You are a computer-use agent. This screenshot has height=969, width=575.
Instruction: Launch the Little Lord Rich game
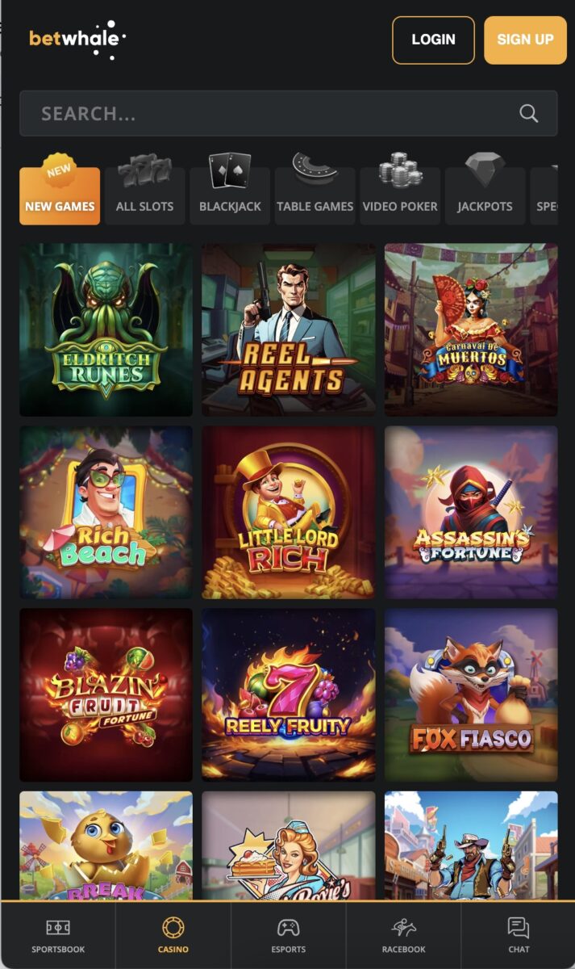pos(289,513)
